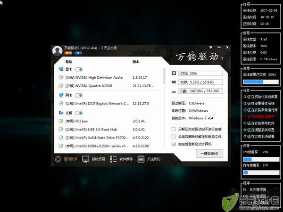Click the 版本 column header
283x212 pixels.
[x=136, y=62]
